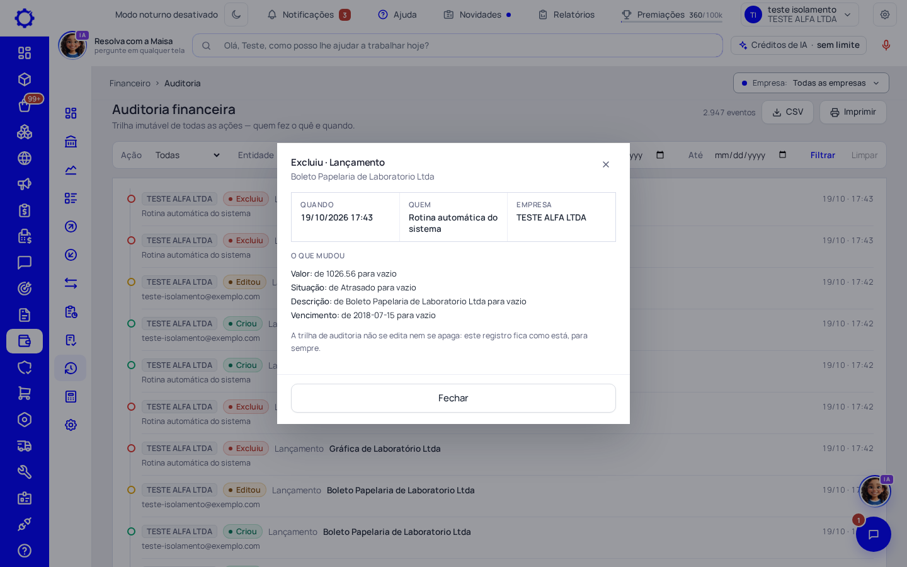This screenshot has width=907, height=567.
Task: Expand the teste isolamento account menu
Action: point(800,14)
